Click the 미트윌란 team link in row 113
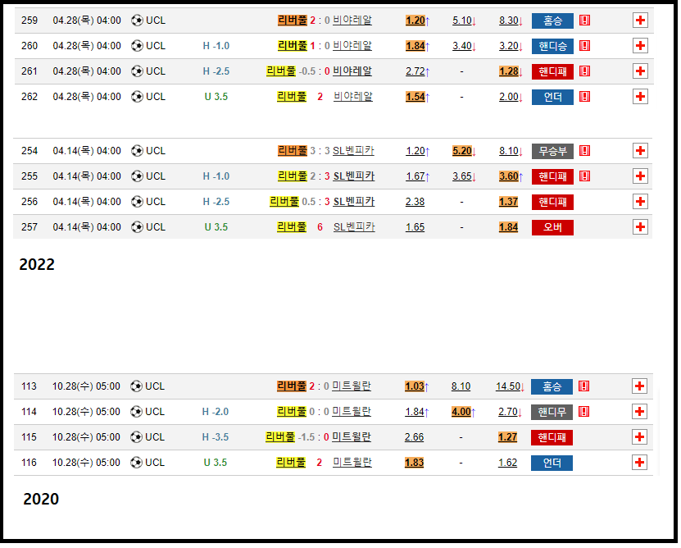 pyautogui.click(x=352, y=386)
